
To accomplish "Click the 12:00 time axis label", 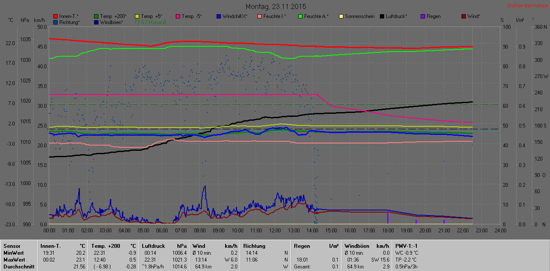I will pos(275,231).
